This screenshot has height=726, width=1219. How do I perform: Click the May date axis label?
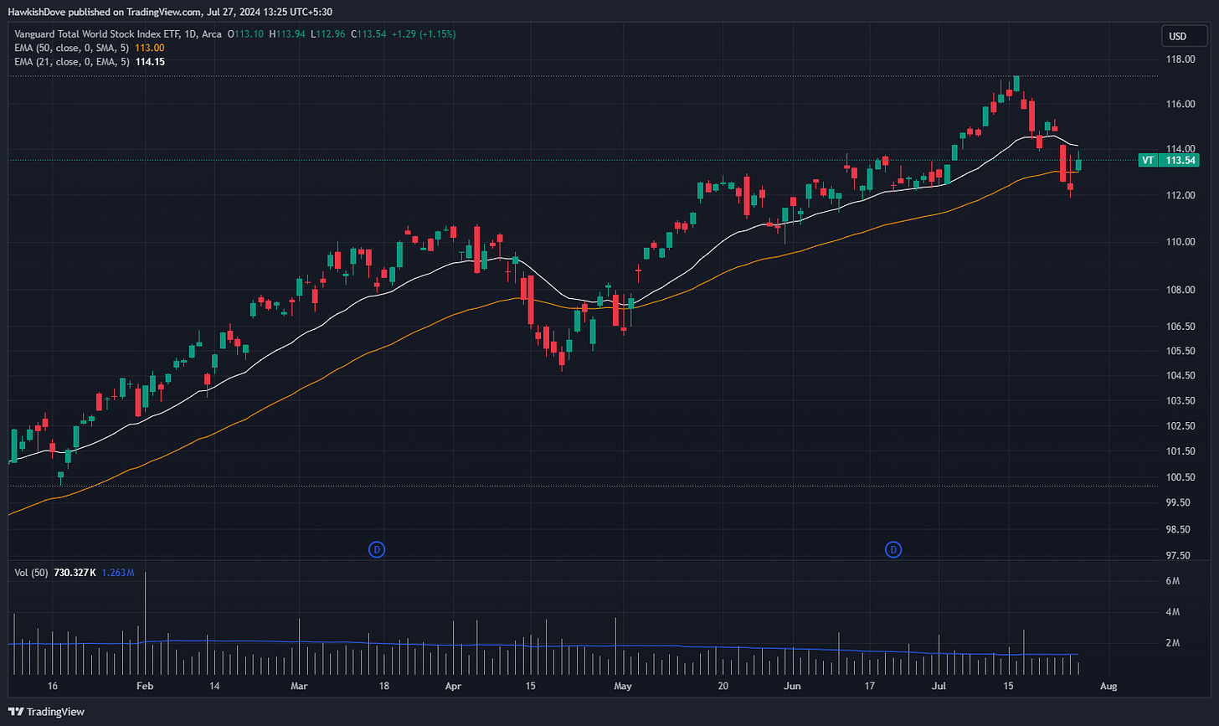point(623,686)
